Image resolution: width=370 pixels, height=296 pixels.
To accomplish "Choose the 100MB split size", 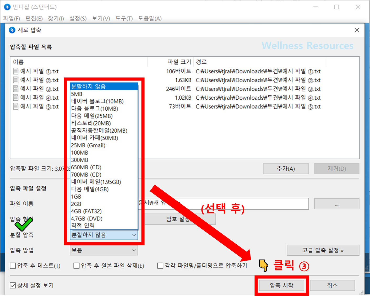I will [104, 153].
